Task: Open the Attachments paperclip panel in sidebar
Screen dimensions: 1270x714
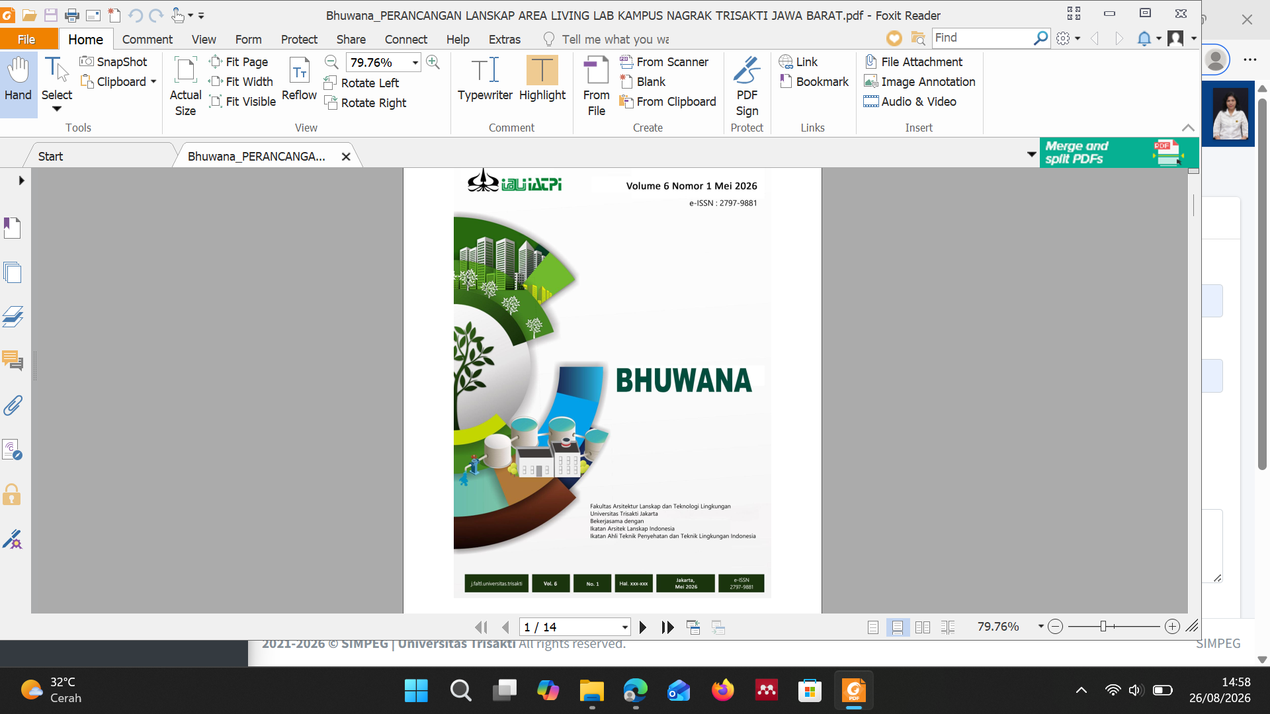Action: (13, 405)
